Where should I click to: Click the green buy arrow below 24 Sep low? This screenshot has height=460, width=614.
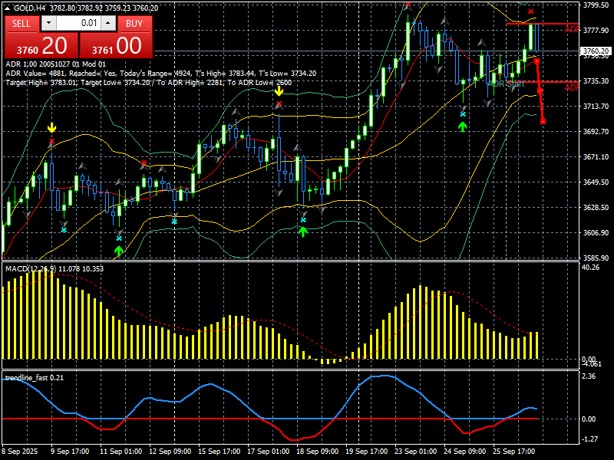(463, 127)
